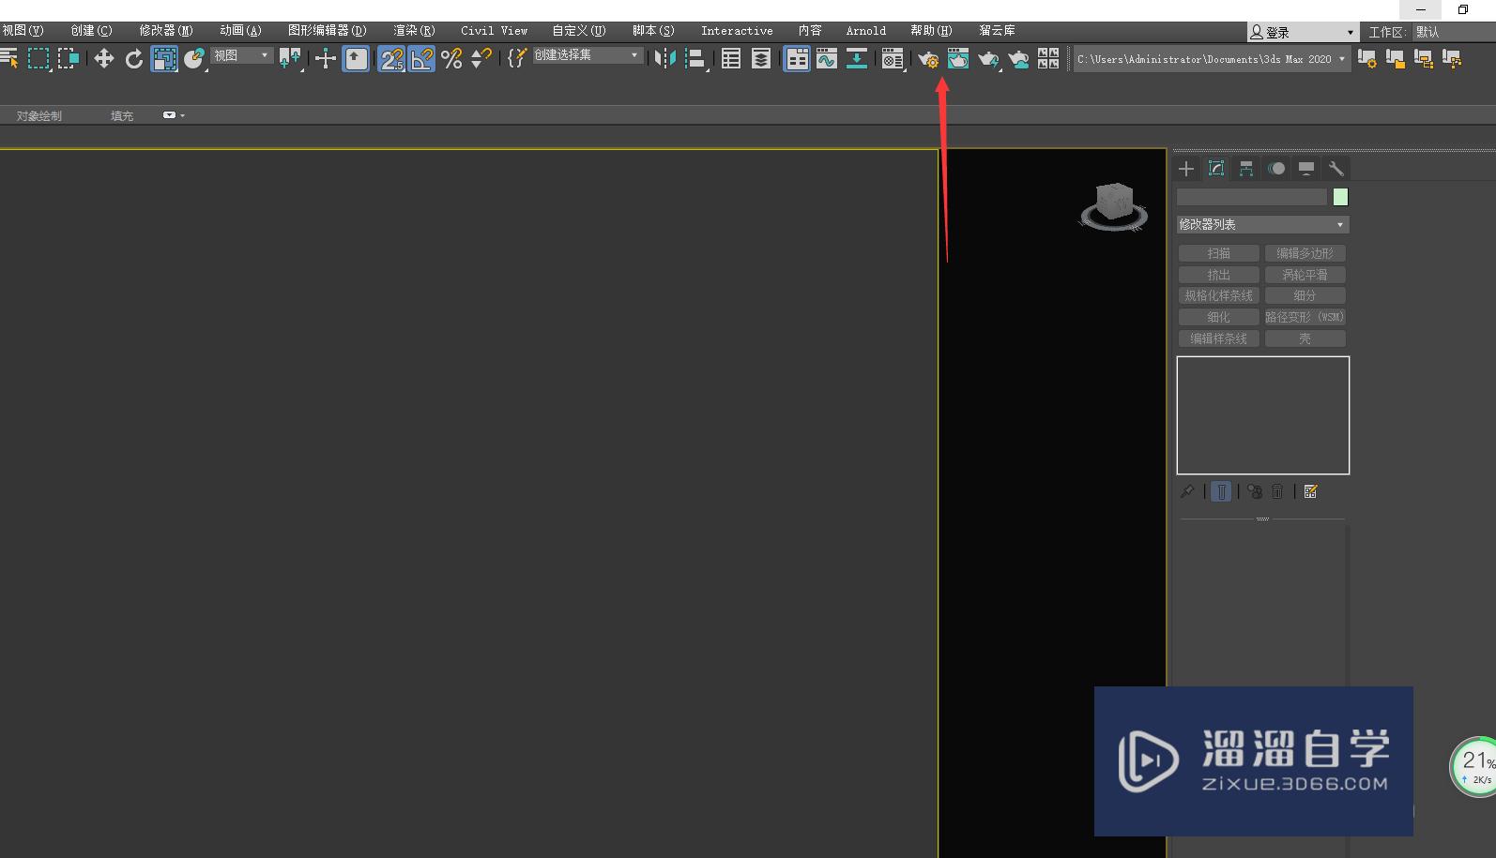The height and width of the screenshot is (858, 1496).
Task: Open the 动画 menu
Action: (240, 31)
